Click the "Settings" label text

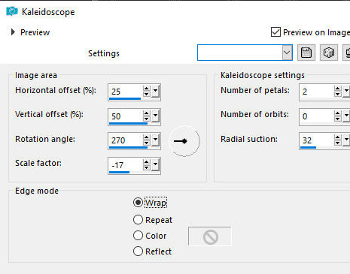point(104,53)
